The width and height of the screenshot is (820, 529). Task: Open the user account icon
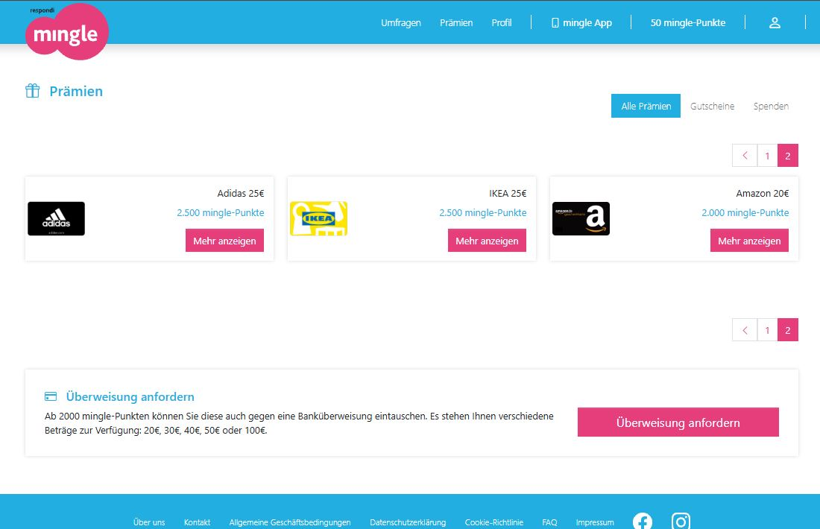775,23
